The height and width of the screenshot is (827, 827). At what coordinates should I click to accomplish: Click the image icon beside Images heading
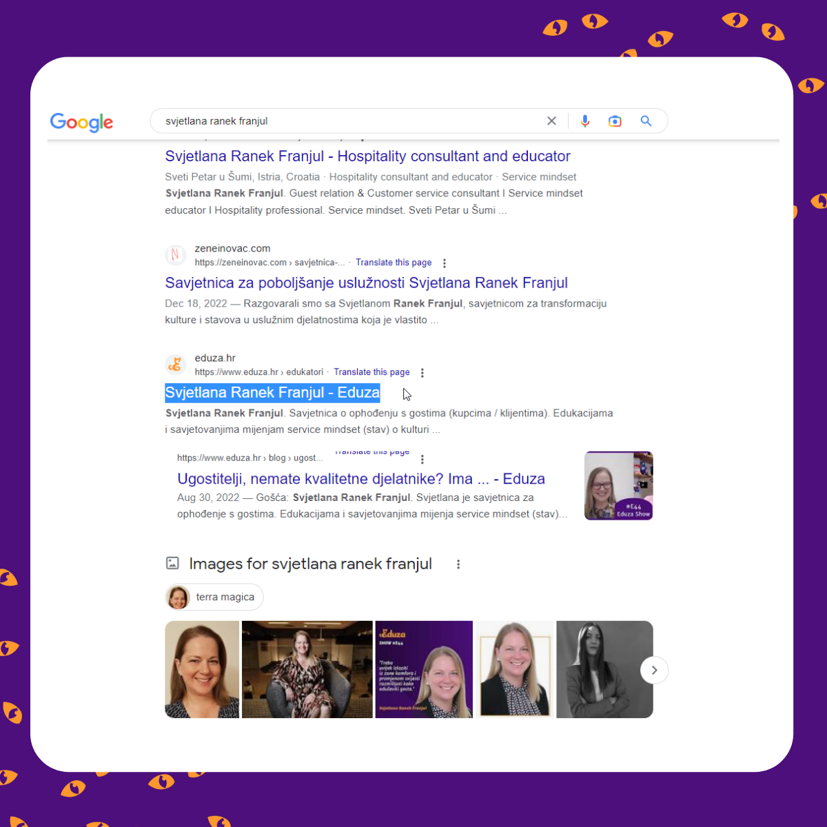pos(172,564)
